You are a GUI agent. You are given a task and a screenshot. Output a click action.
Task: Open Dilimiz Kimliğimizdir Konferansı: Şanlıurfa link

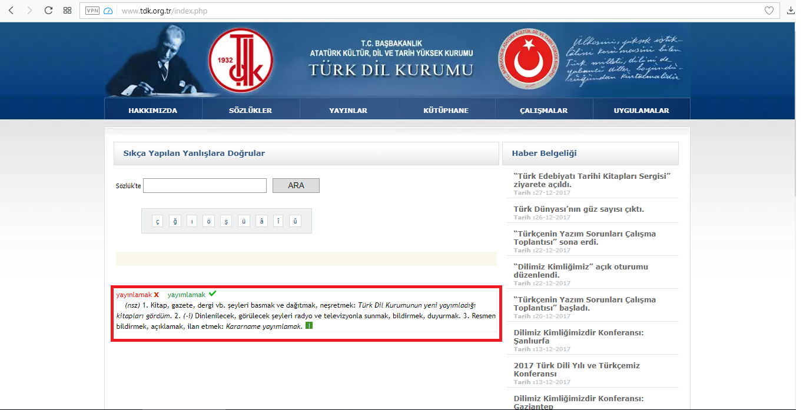click(x=579, y=336)
